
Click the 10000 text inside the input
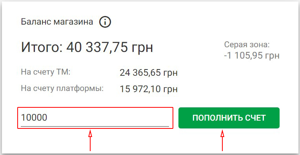point(34,118)
